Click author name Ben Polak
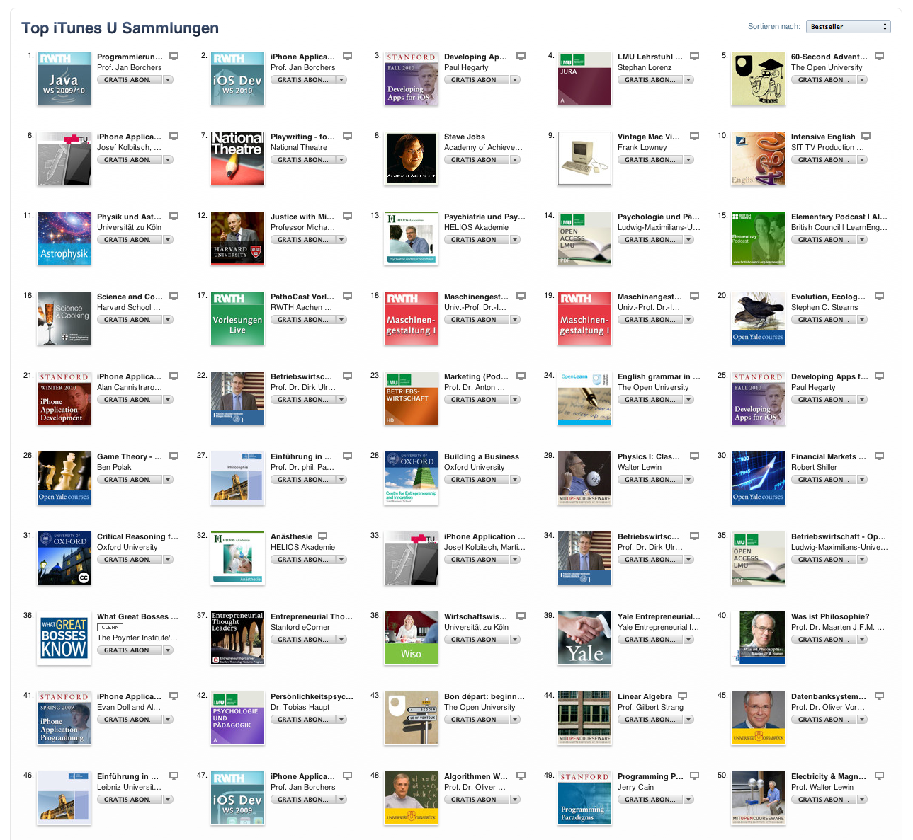 point(114,467)
